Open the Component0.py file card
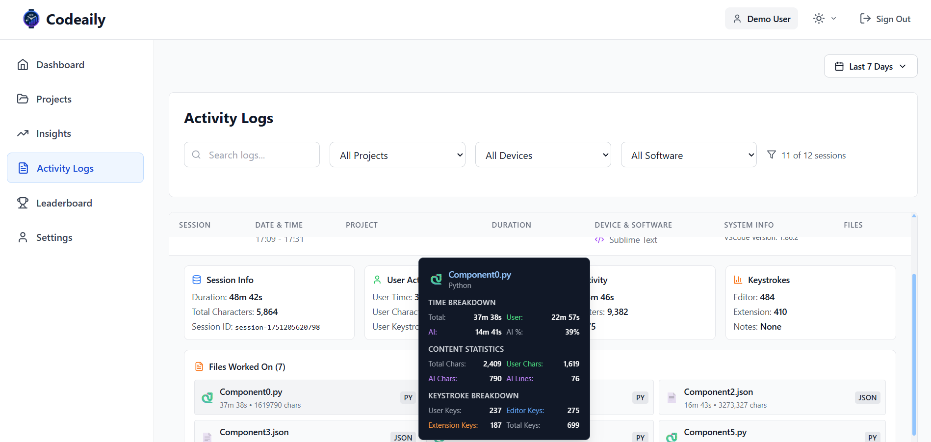 (x=306, y=397)
